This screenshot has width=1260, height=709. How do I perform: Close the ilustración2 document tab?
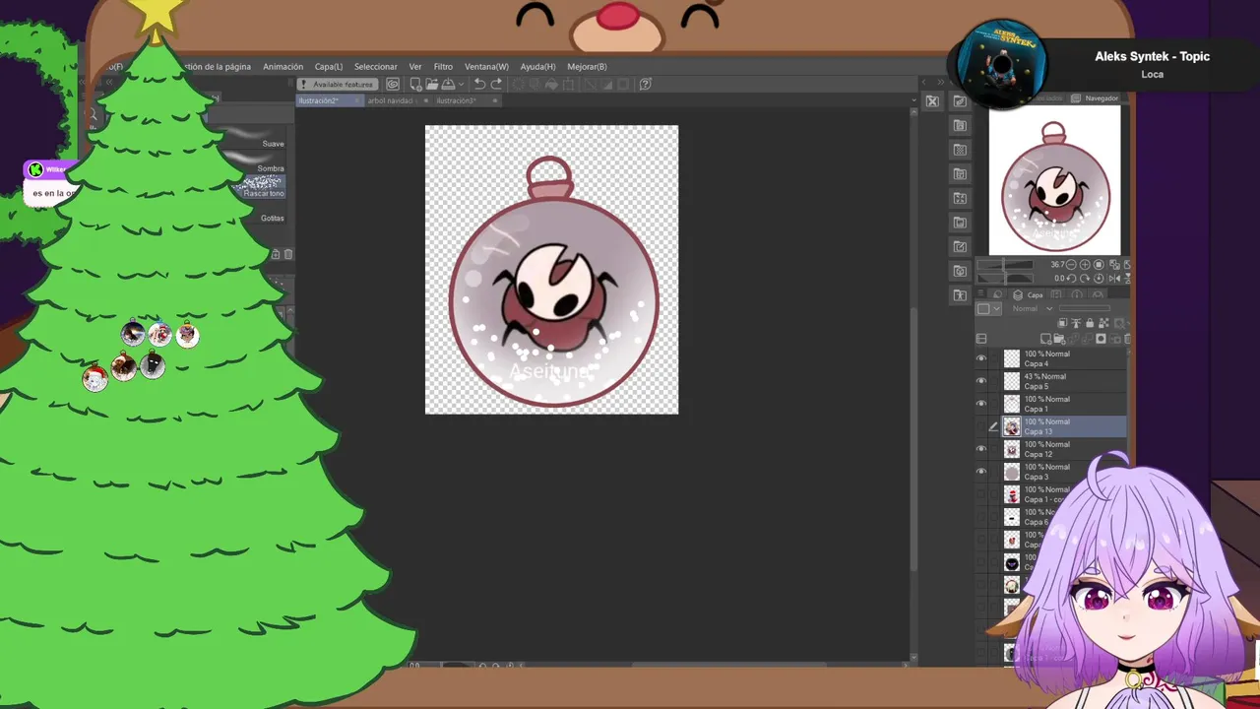357,100
